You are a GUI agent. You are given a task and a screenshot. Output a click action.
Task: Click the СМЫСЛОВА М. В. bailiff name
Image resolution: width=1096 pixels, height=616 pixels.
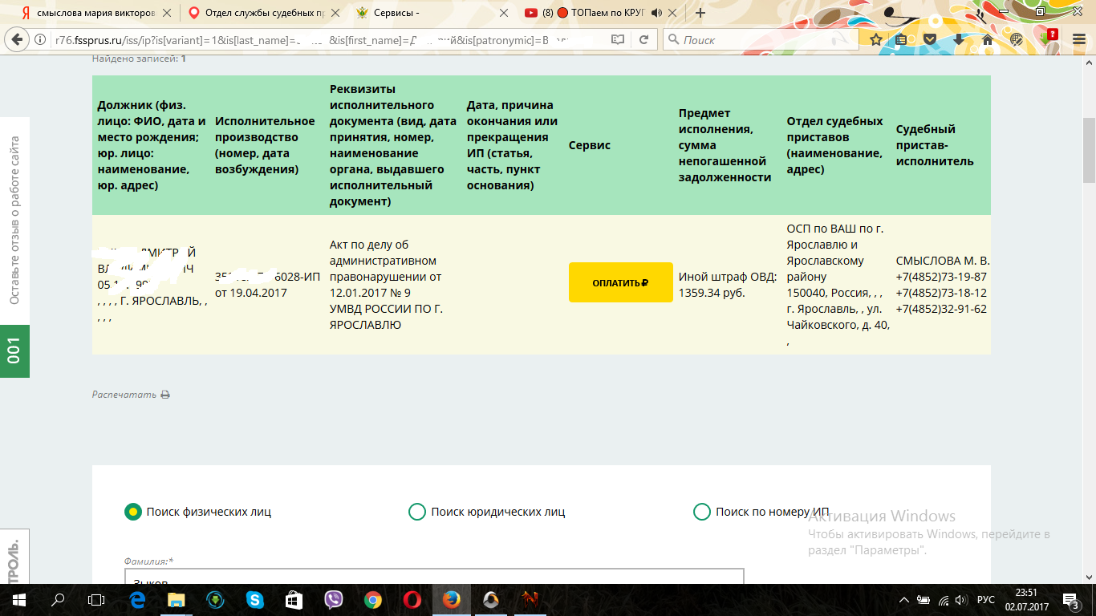click(x=943, y=261)
